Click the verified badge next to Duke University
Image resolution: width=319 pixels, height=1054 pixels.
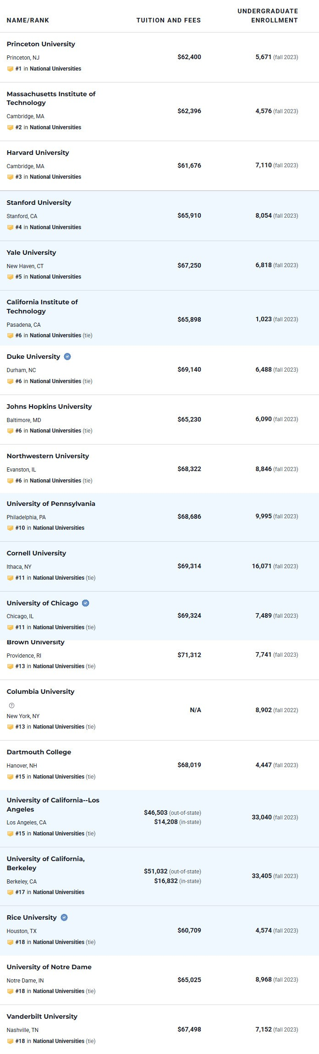point(67,357)
